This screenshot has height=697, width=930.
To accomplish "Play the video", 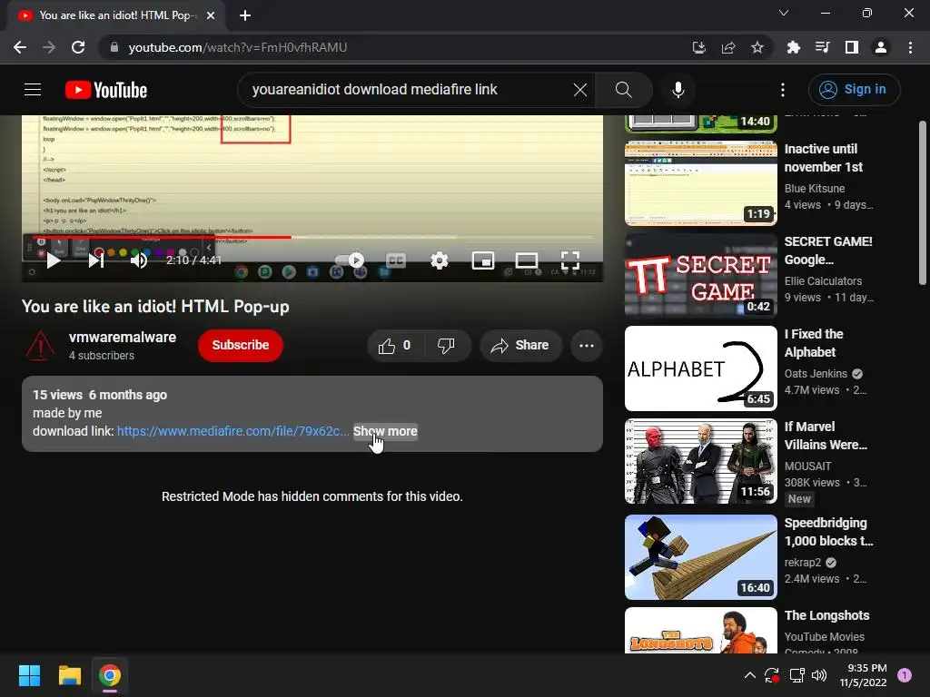I will point(54,260).
